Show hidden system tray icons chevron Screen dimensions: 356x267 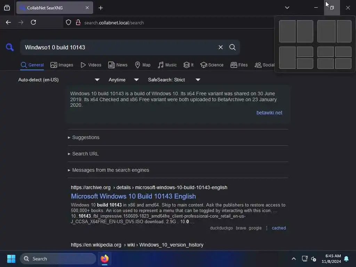(293, 259)
